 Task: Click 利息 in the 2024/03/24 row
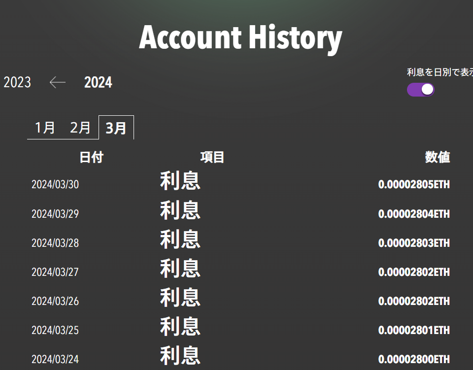click(180, 355)
